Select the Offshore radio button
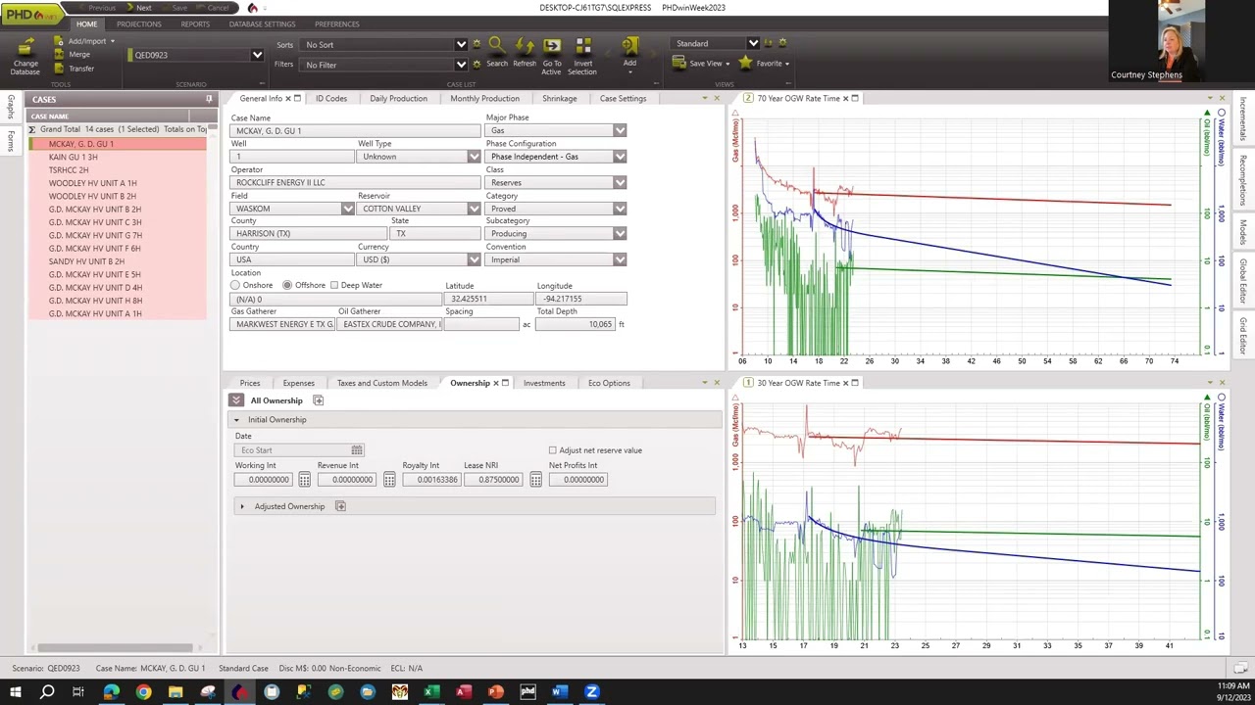The height and width of the screenshot is (705, 1255). coord(286,285)
